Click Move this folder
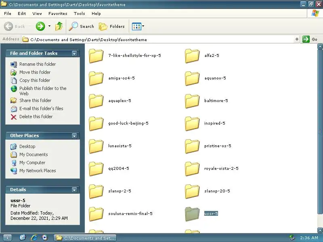 coord(35,72)
